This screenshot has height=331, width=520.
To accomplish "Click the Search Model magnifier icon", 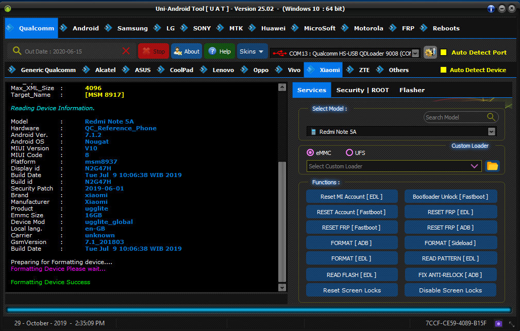I will 491,117.
